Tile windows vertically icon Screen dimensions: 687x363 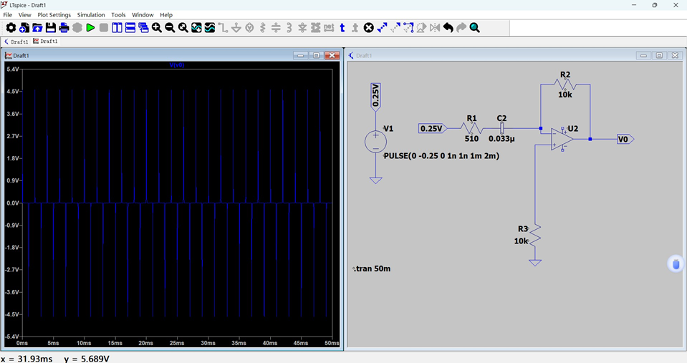coord(117,28)
